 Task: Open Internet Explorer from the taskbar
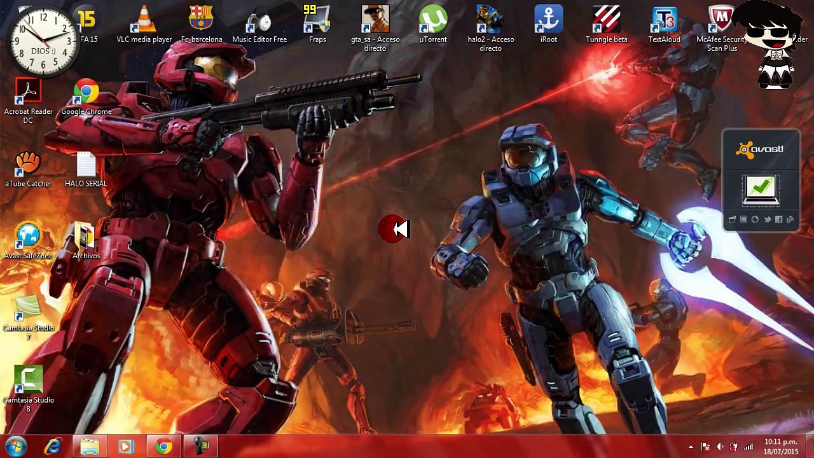pos(53,447)
